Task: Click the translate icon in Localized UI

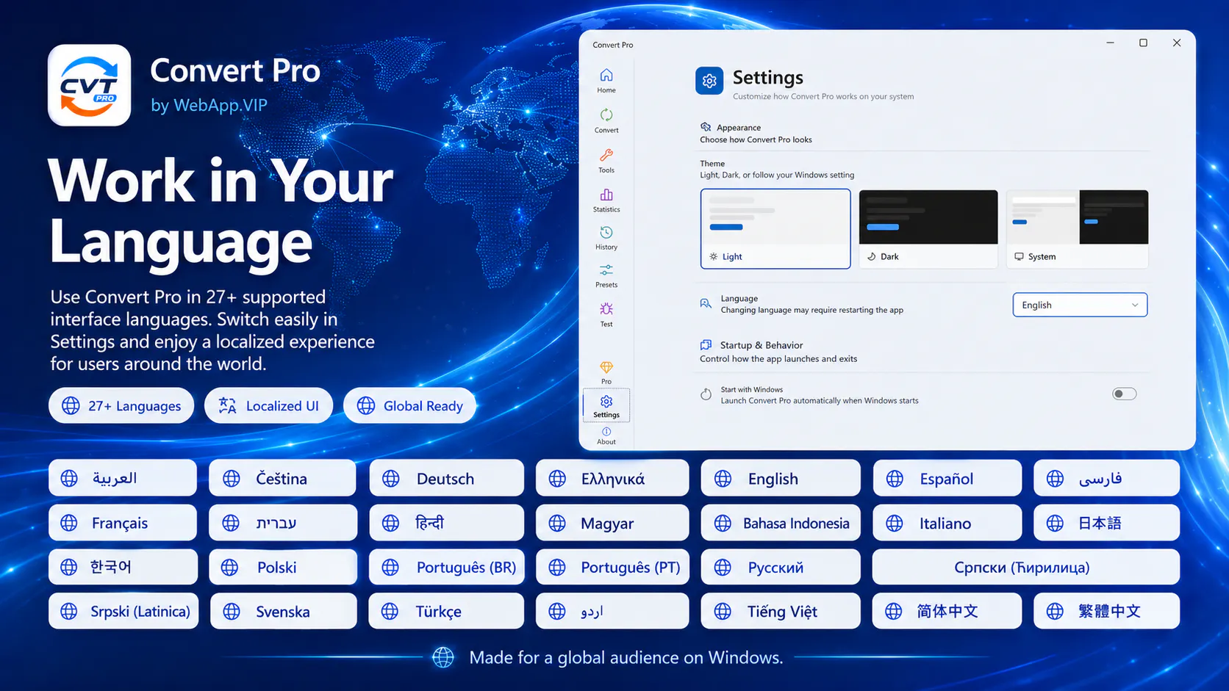Action: 227,405
